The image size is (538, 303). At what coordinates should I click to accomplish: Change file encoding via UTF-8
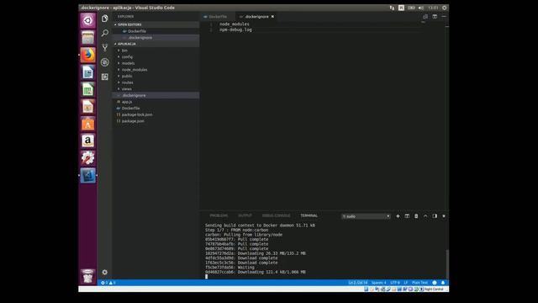395,283
